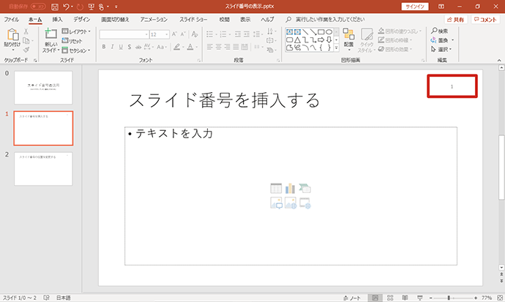Click the Slide Sorter view icon
Image resolution: width=505 pixels, height=302 pixels.
click(390, 298)
